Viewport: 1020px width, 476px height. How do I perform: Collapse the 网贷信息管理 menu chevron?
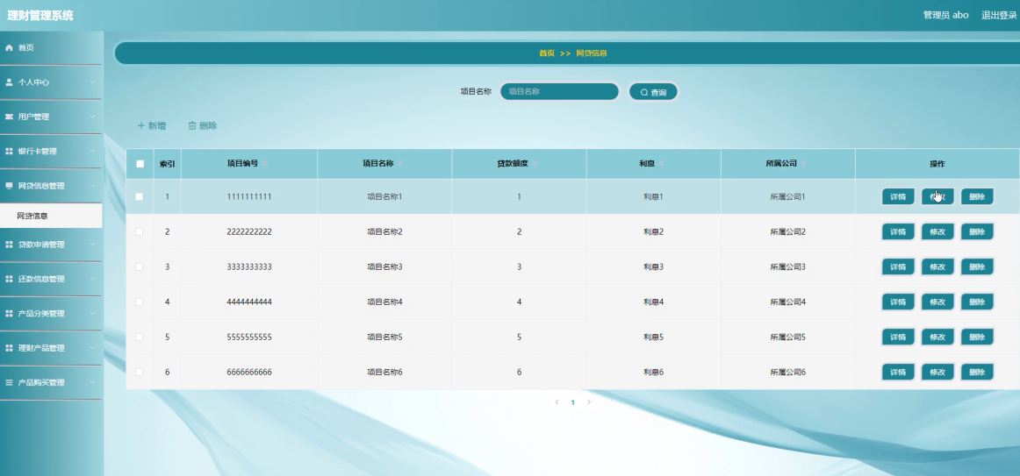(92, 186)
